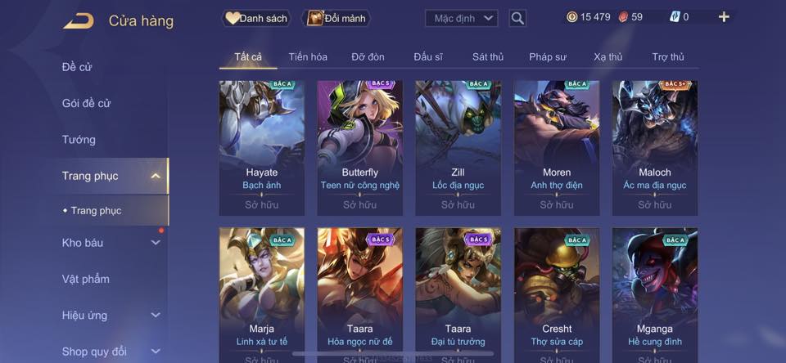Expand the Hiệu ứng sidebar section
Screen dimensions: 786x363
click(156, 315)
